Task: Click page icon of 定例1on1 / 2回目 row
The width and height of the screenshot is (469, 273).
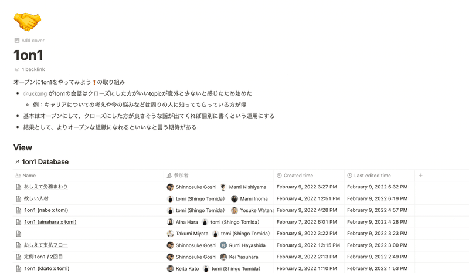Action: pos(19,257)
